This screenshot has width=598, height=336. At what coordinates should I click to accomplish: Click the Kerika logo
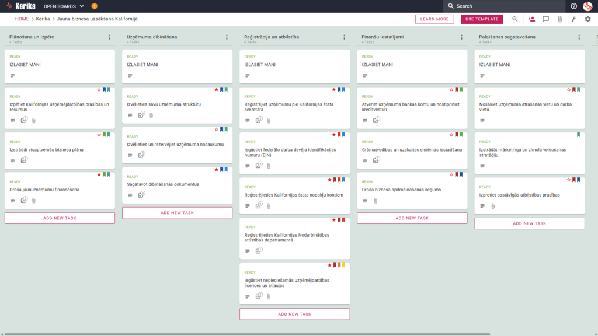pos(21,6)
